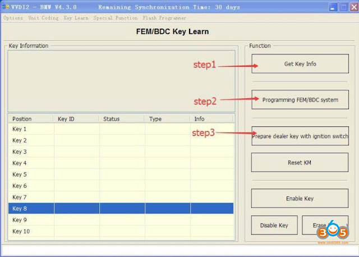Select the highlighted Key 8 row
The width and height of the screenshot is (359, 257).
pos(121,208)
